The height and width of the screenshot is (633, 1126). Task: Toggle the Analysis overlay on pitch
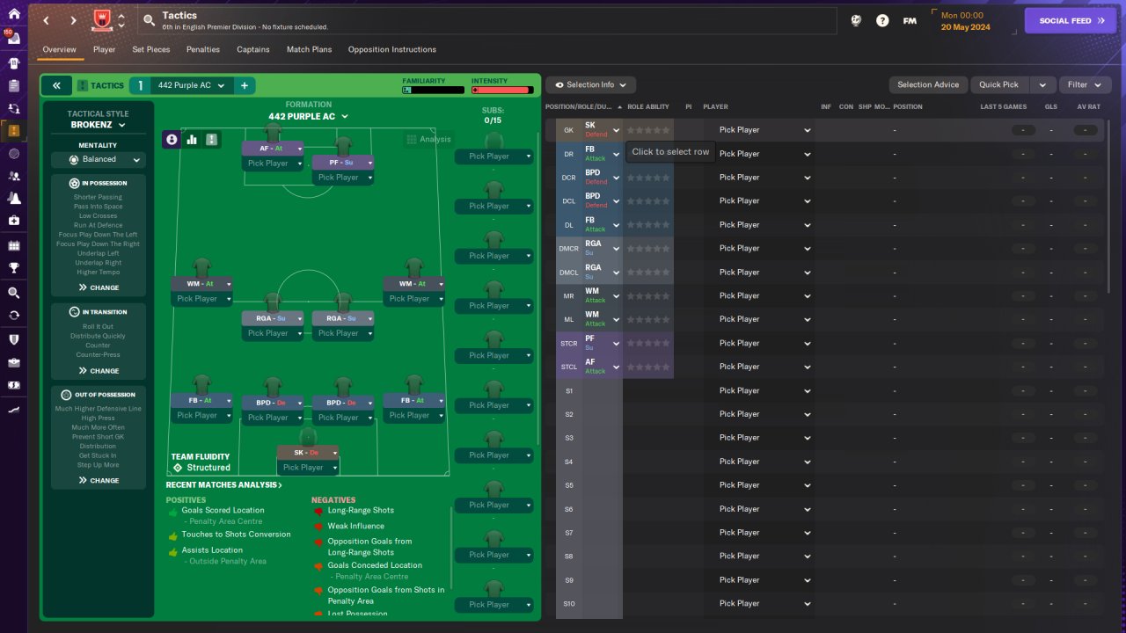coord(428,139)
